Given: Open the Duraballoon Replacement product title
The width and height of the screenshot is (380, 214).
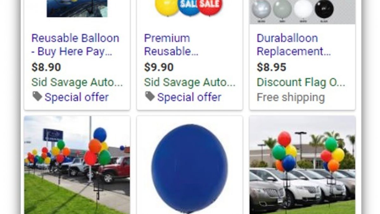Looking at the screenshot, I should coord(294,45).
